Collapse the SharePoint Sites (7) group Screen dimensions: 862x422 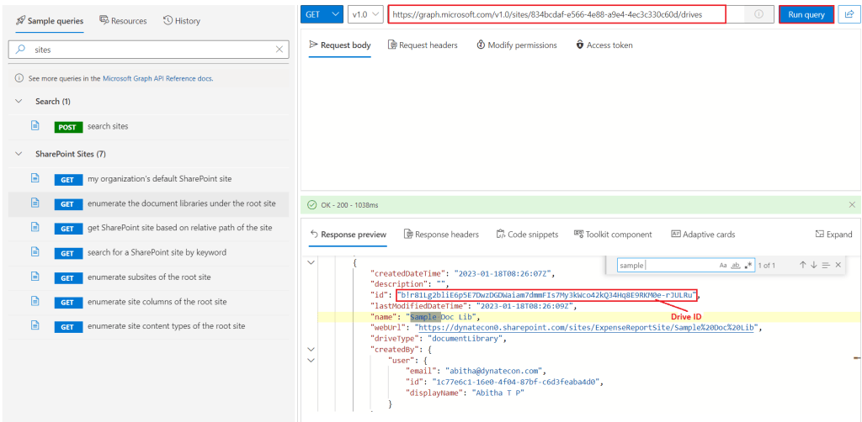pyautogui.click(x=19, y=154)
